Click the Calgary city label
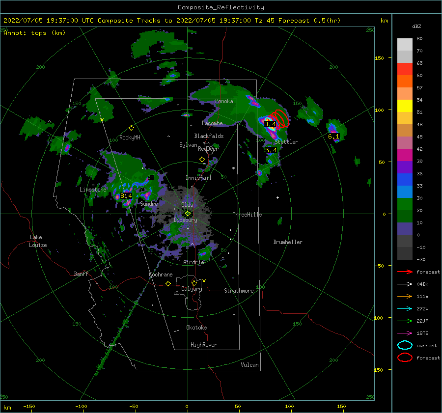 coord(192,289)
